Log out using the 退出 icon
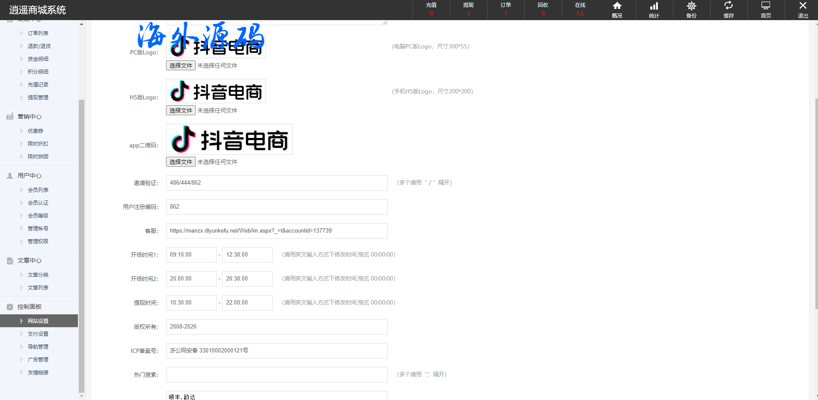 coord(803,6)
